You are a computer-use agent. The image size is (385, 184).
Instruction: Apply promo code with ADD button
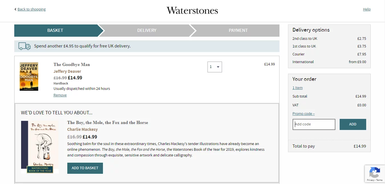pos(353,124)
